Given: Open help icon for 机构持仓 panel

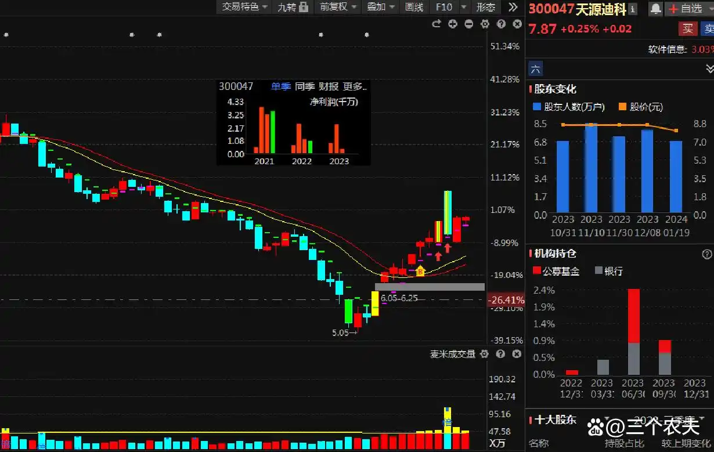Looking at the screenshot, I should coord(706,254).
